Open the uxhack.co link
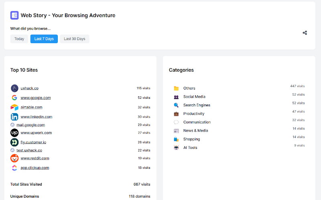 (x=29, y=88)
